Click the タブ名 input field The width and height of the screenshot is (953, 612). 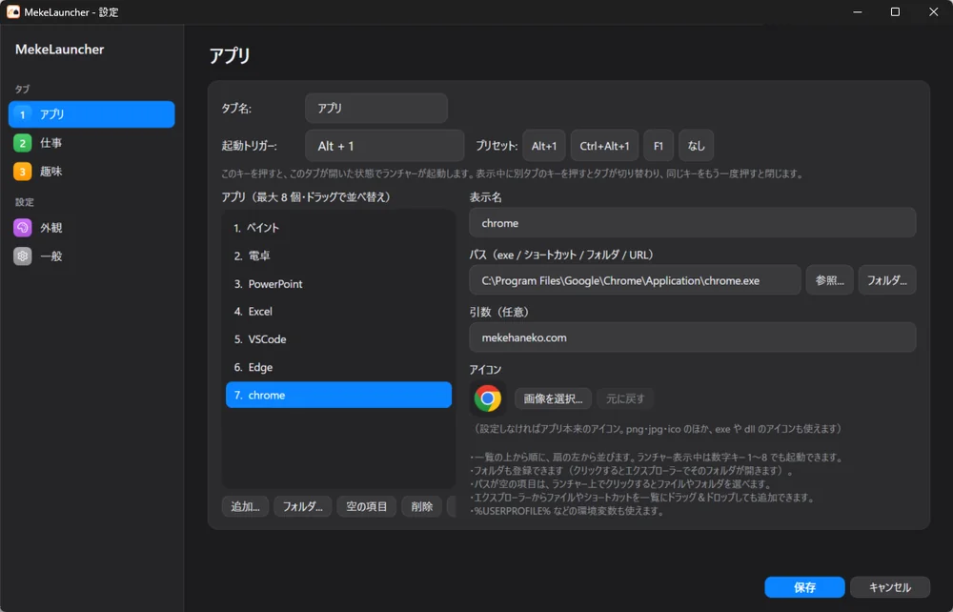376,108
